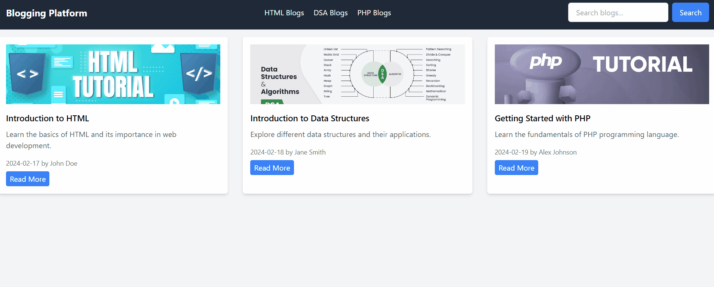Screen dimensions: 714x287
Task: Click the green DSA emblem in the diagram
Action: (382, 74)
